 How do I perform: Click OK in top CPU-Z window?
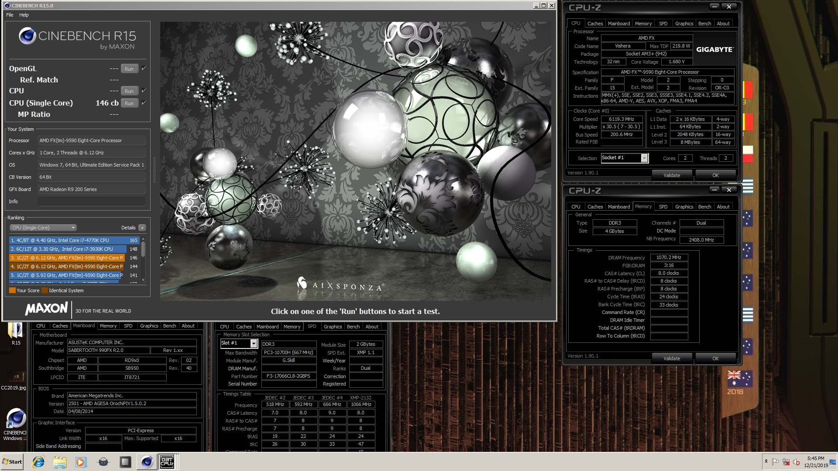point(715,175)
